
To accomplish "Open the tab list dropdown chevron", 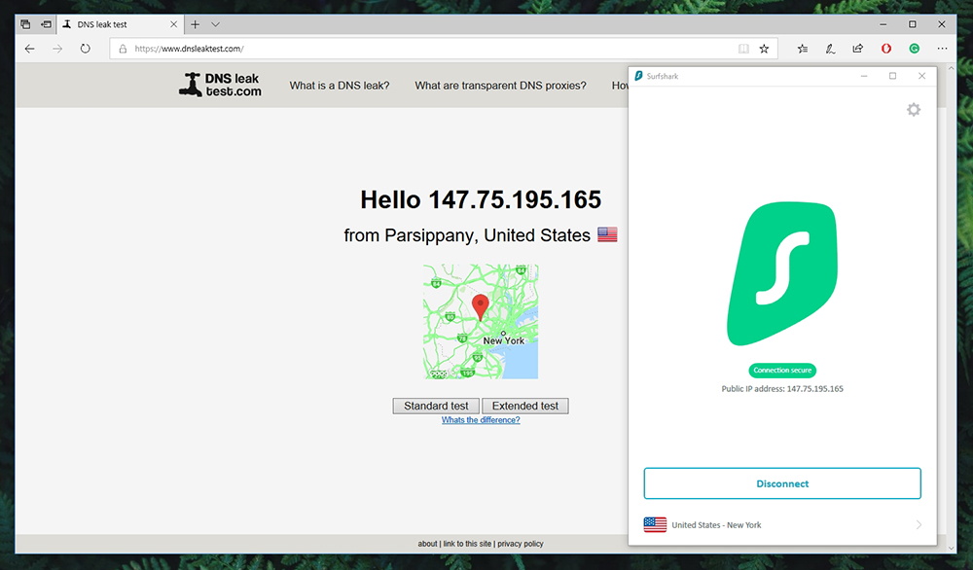I will pos(216,24).
